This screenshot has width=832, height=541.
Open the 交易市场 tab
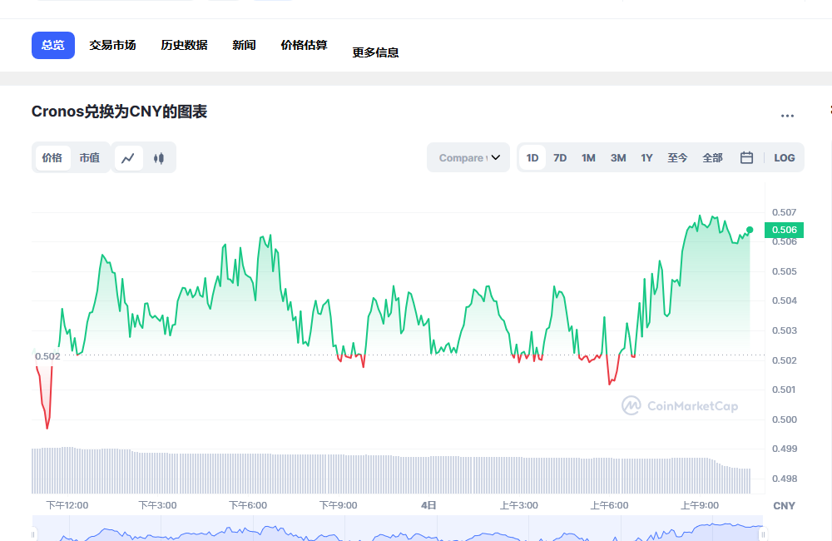pos(112,45)
